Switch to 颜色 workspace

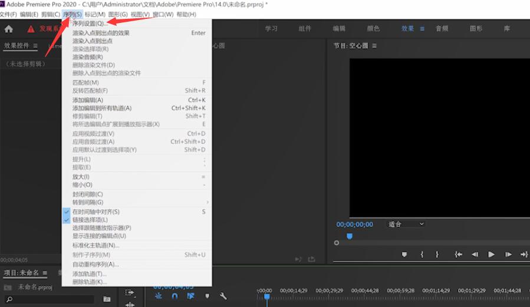tap(373, 29)
